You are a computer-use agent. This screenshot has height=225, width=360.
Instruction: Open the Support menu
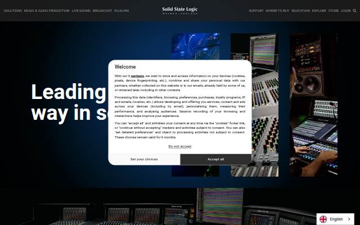pos(256,11)
